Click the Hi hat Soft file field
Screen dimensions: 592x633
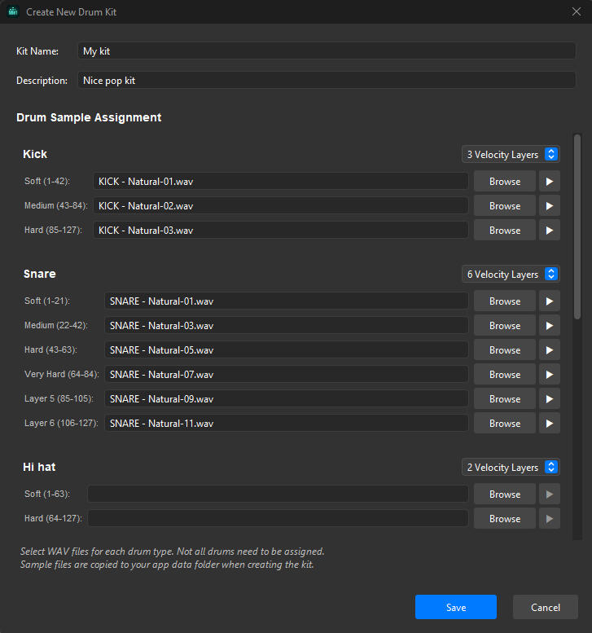pos(277,495)
